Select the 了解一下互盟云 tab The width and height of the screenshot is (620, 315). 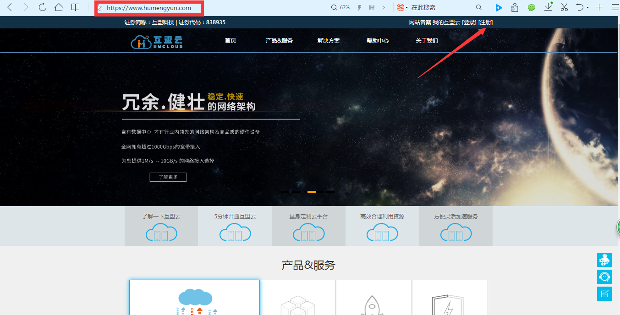tap(161, 226)
